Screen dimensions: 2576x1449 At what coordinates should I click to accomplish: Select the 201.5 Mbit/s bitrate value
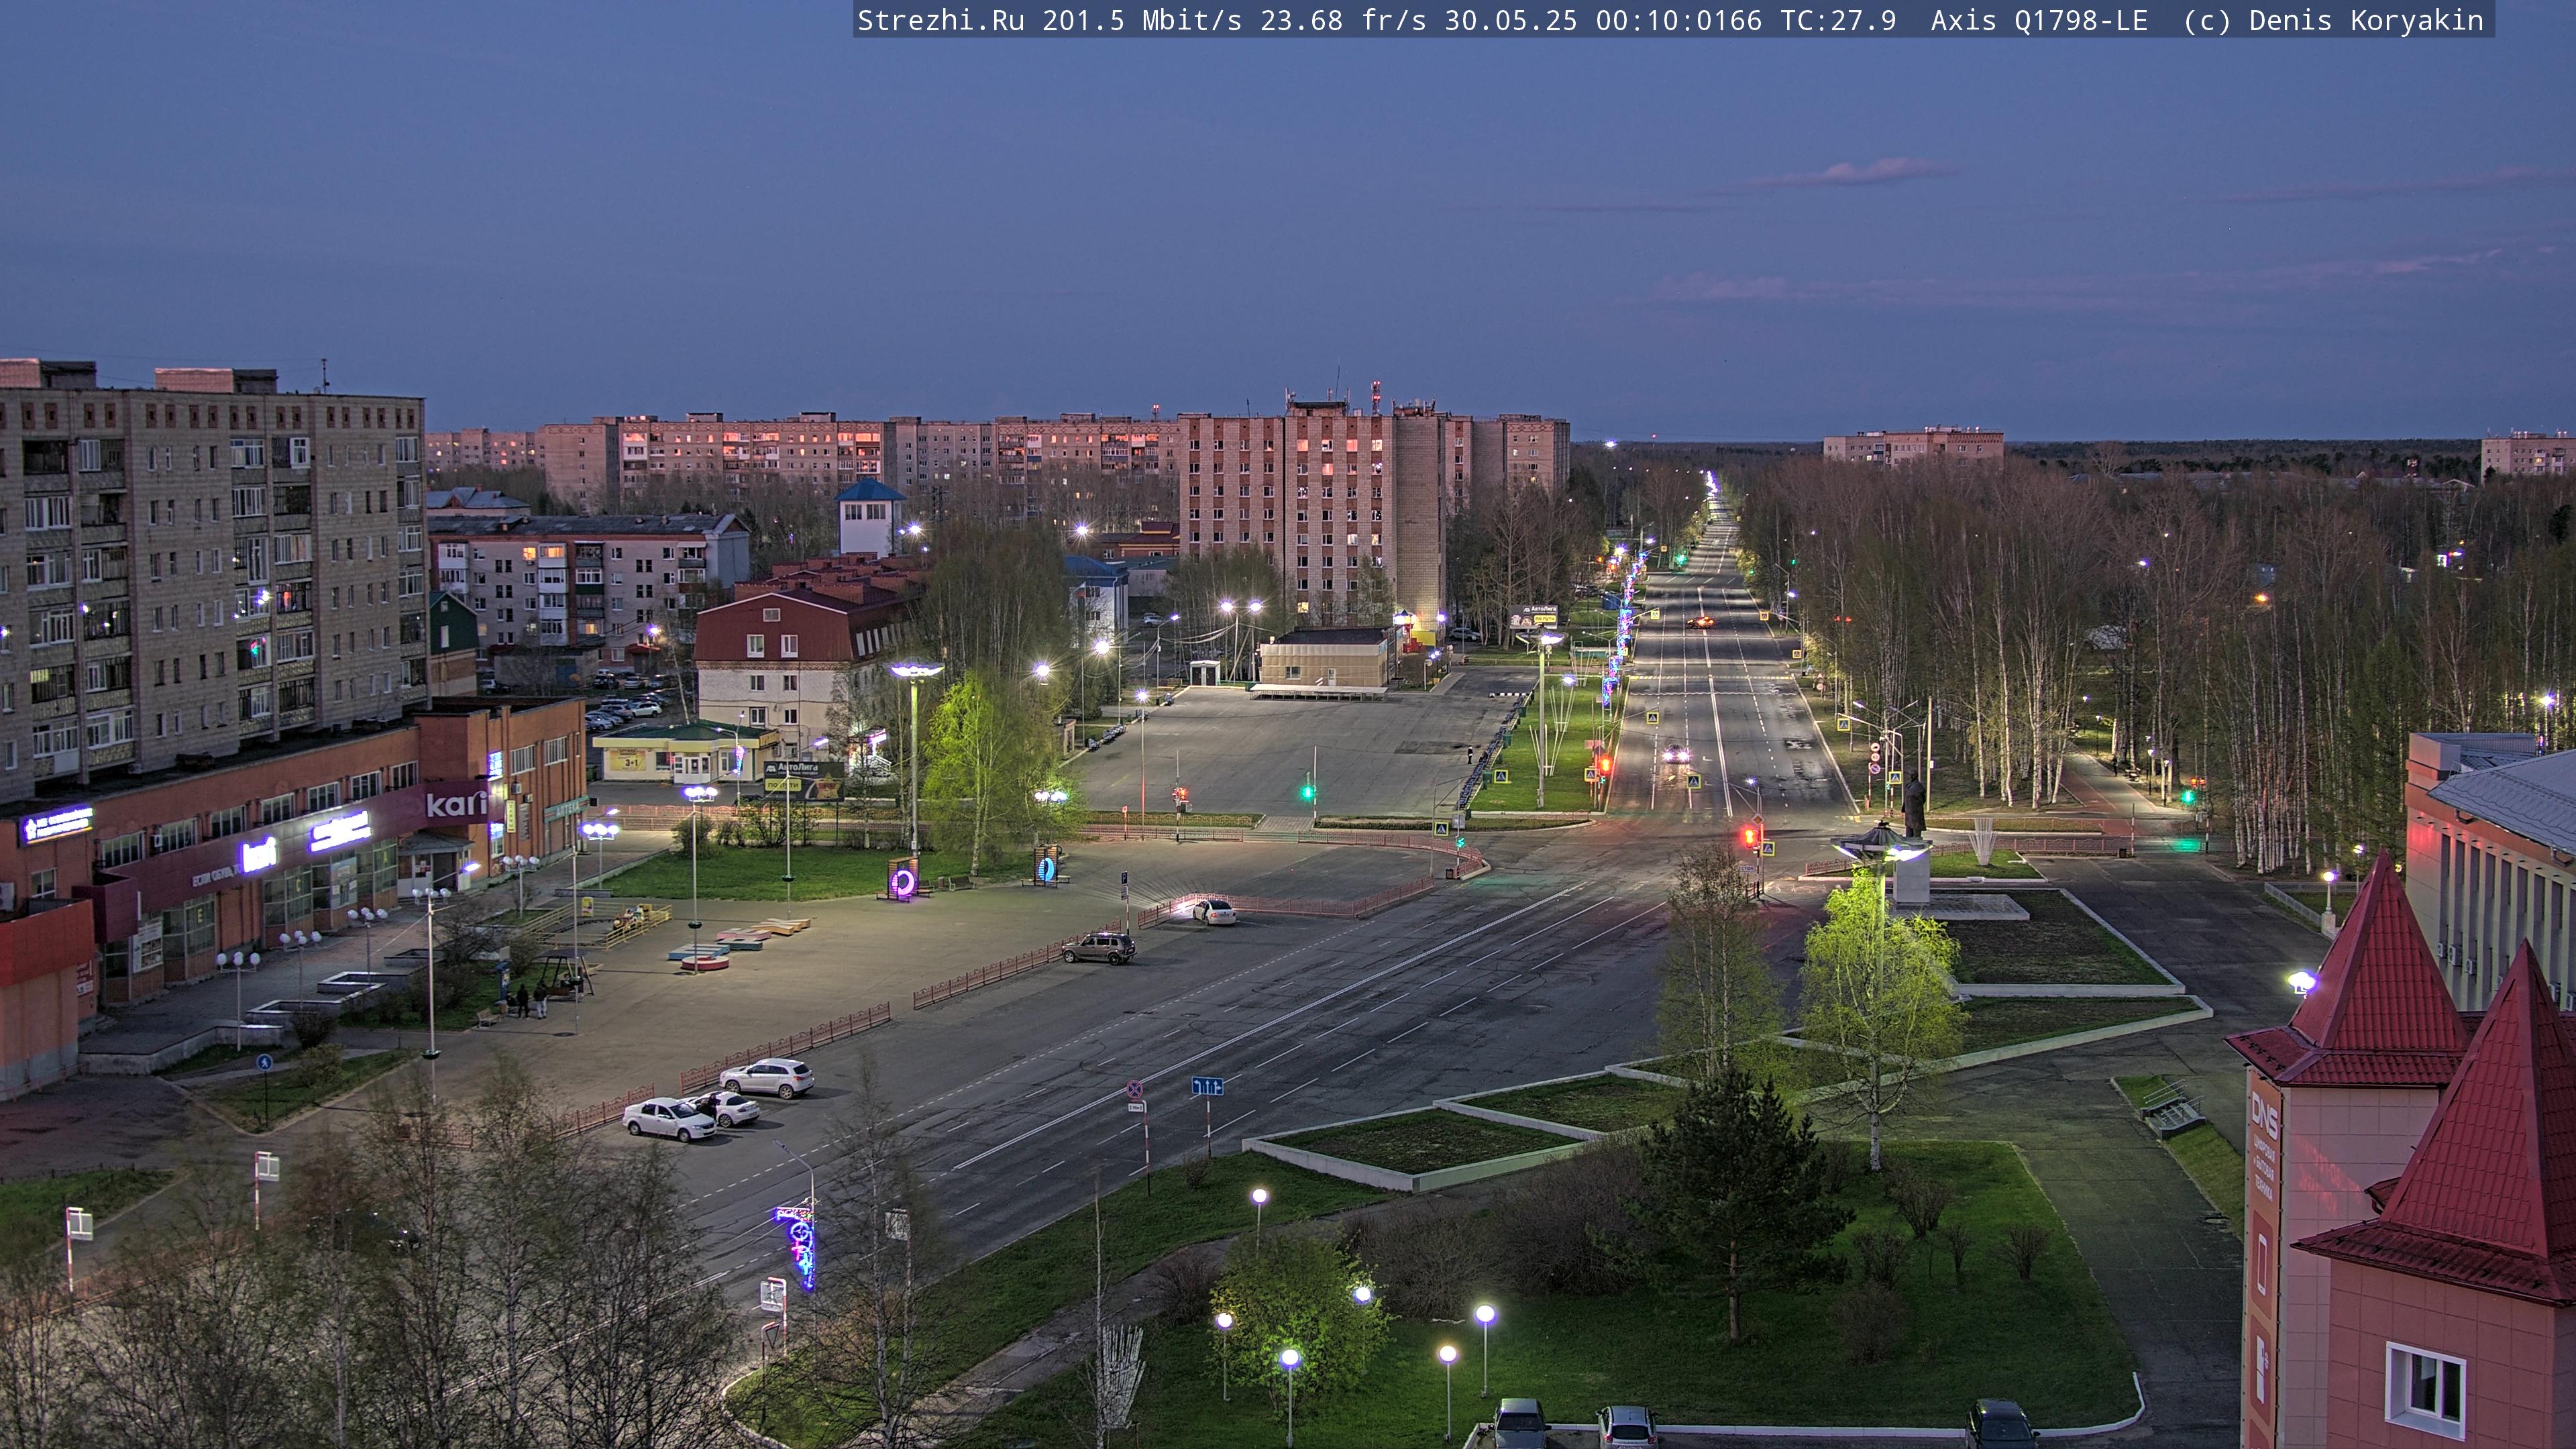point(1141,21)
